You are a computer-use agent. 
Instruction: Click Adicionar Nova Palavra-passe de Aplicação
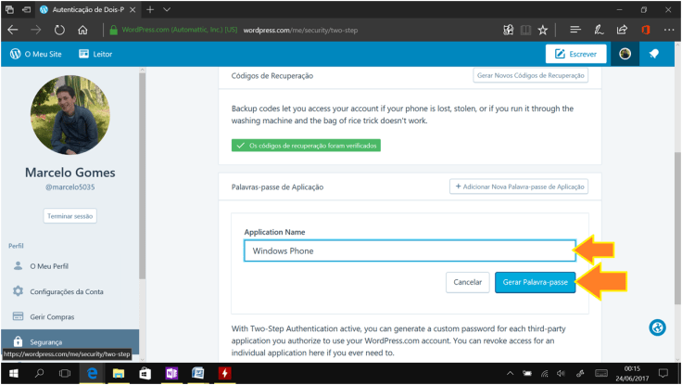[x=518, y=186]
